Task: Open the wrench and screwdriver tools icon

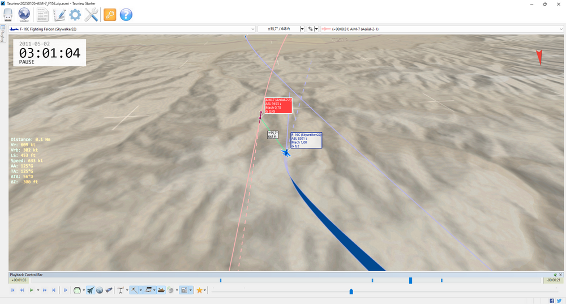Action: click(x=91, y=15)
